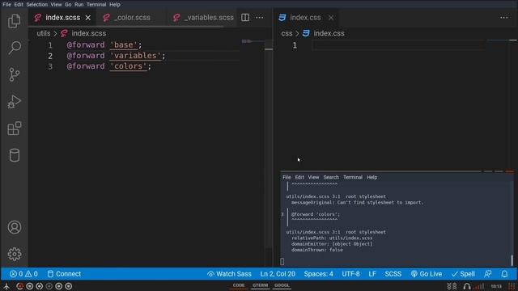Open the File menu in VS Code

coord(6,4)
